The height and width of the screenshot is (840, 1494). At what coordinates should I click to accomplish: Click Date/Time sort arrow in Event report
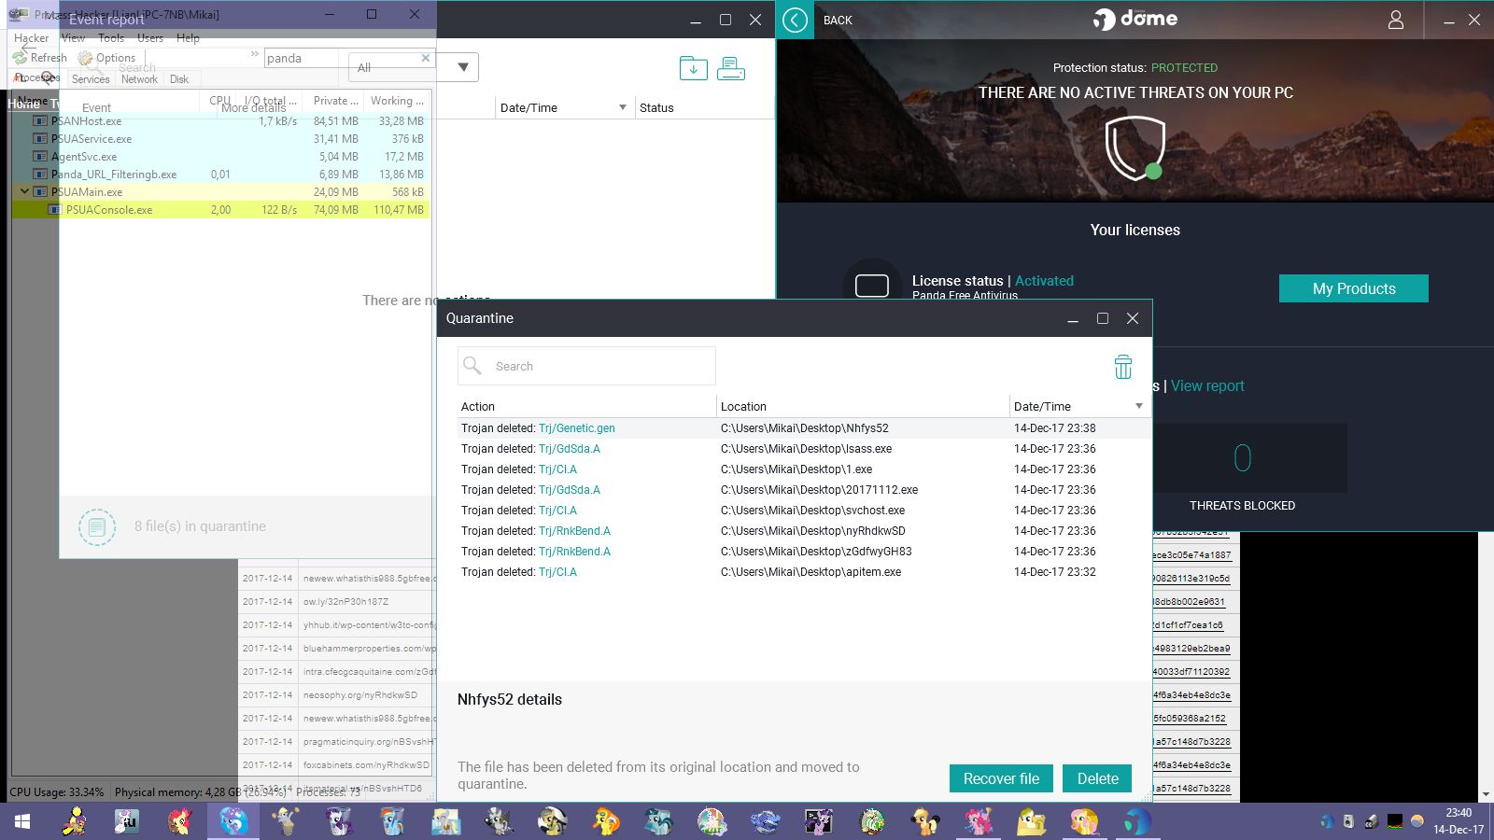pyautogui.click(x=623, y=107)
